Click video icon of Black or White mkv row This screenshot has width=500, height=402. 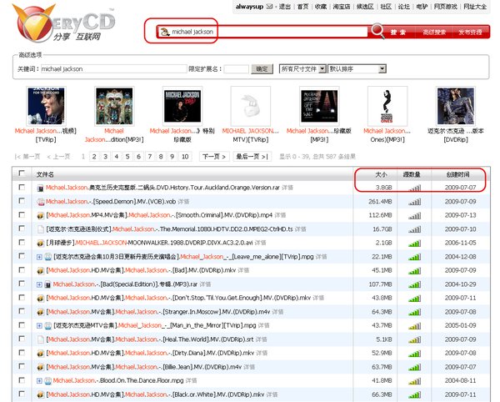[41, 394]
